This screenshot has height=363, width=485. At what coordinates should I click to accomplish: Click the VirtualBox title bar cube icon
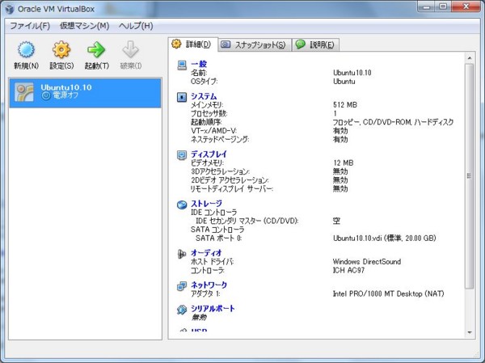coord(10,9)
